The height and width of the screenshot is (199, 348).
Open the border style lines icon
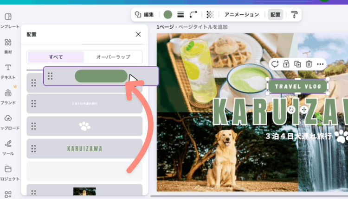click(180, 15)
